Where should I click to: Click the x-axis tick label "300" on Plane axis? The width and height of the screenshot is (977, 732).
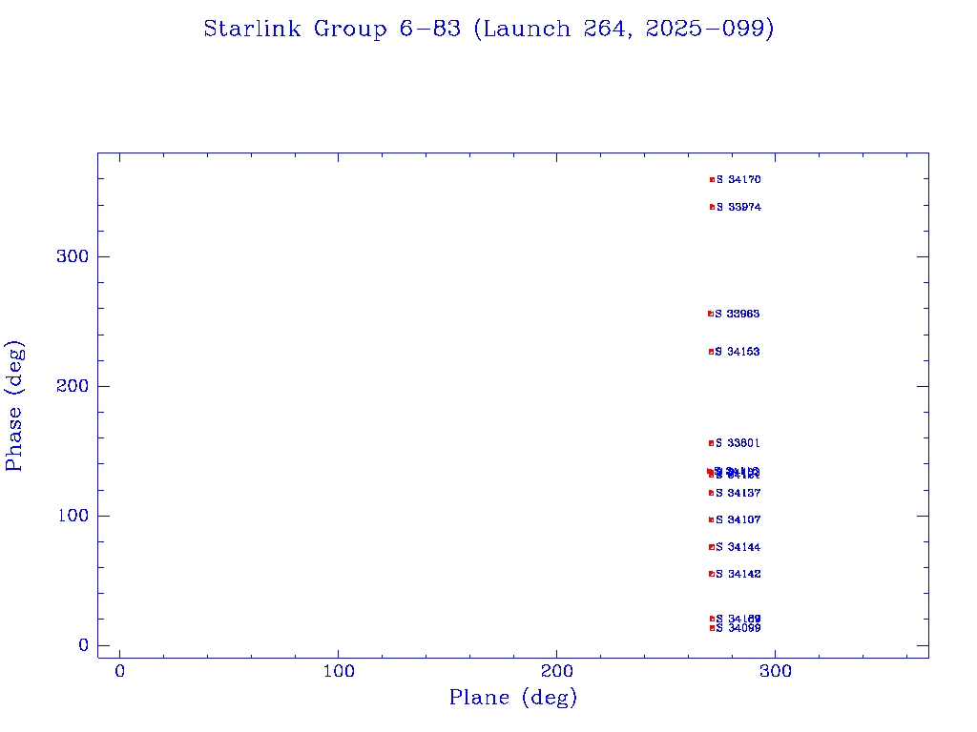coord(776,671)
